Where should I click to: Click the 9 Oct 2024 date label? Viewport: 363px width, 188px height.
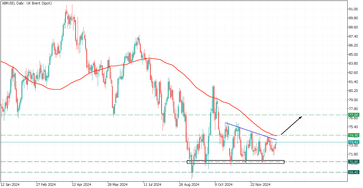(224, 185)
